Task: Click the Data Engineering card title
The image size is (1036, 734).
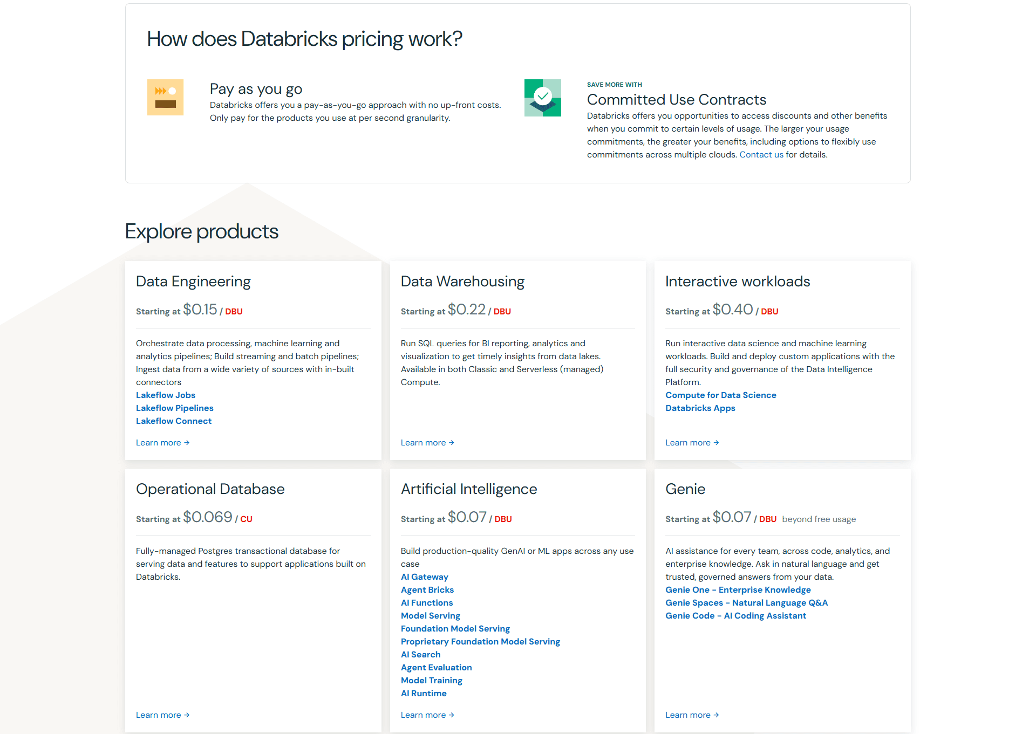Action: pyautogui.click(x=193, y=282)
